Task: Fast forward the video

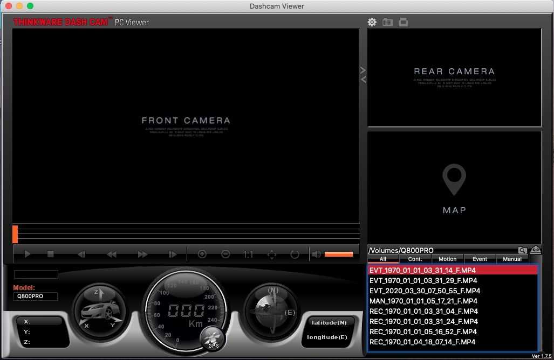Action: tap(142, 254)
